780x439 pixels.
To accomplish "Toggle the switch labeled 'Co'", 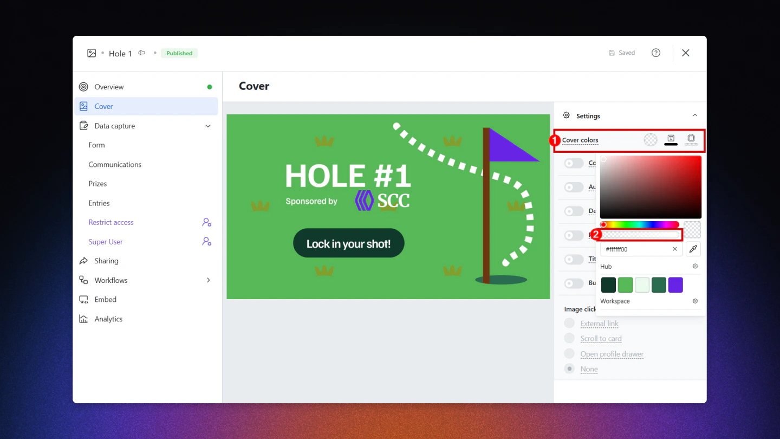I will pos(574,163).
